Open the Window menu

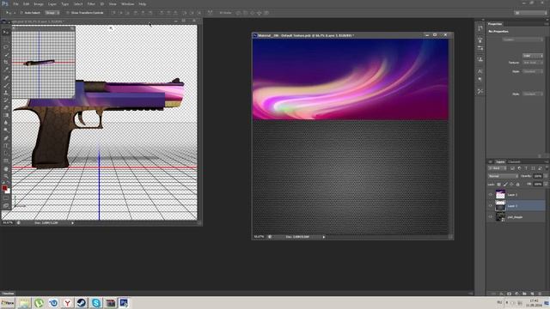[128, 3]
